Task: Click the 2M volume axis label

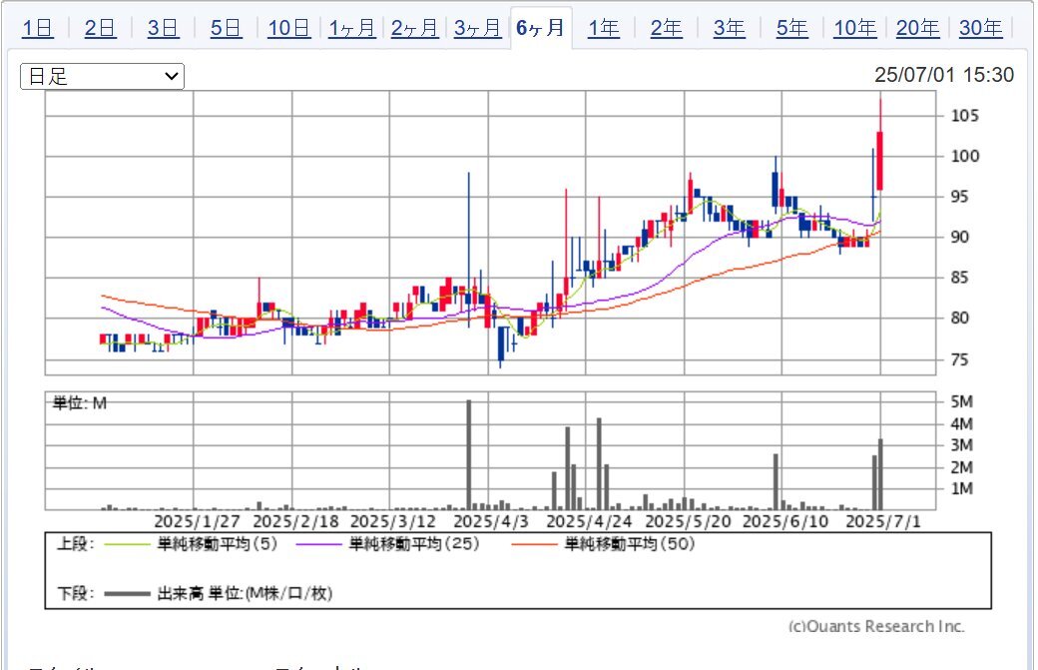Action: click(962, 467)
